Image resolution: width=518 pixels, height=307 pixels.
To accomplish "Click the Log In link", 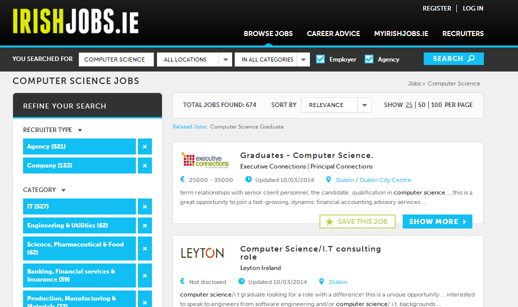I will click(x=473, y=8).
